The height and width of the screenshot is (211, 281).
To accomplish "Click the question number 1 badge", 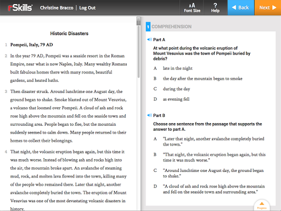I will coord(148,26).
